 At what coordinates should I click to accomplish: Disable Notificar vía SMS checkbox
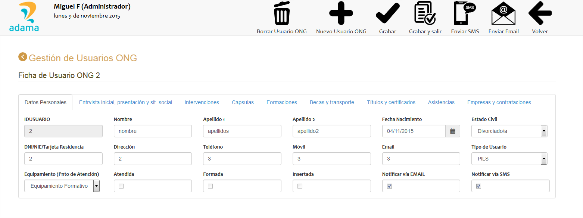click(478, 186)
